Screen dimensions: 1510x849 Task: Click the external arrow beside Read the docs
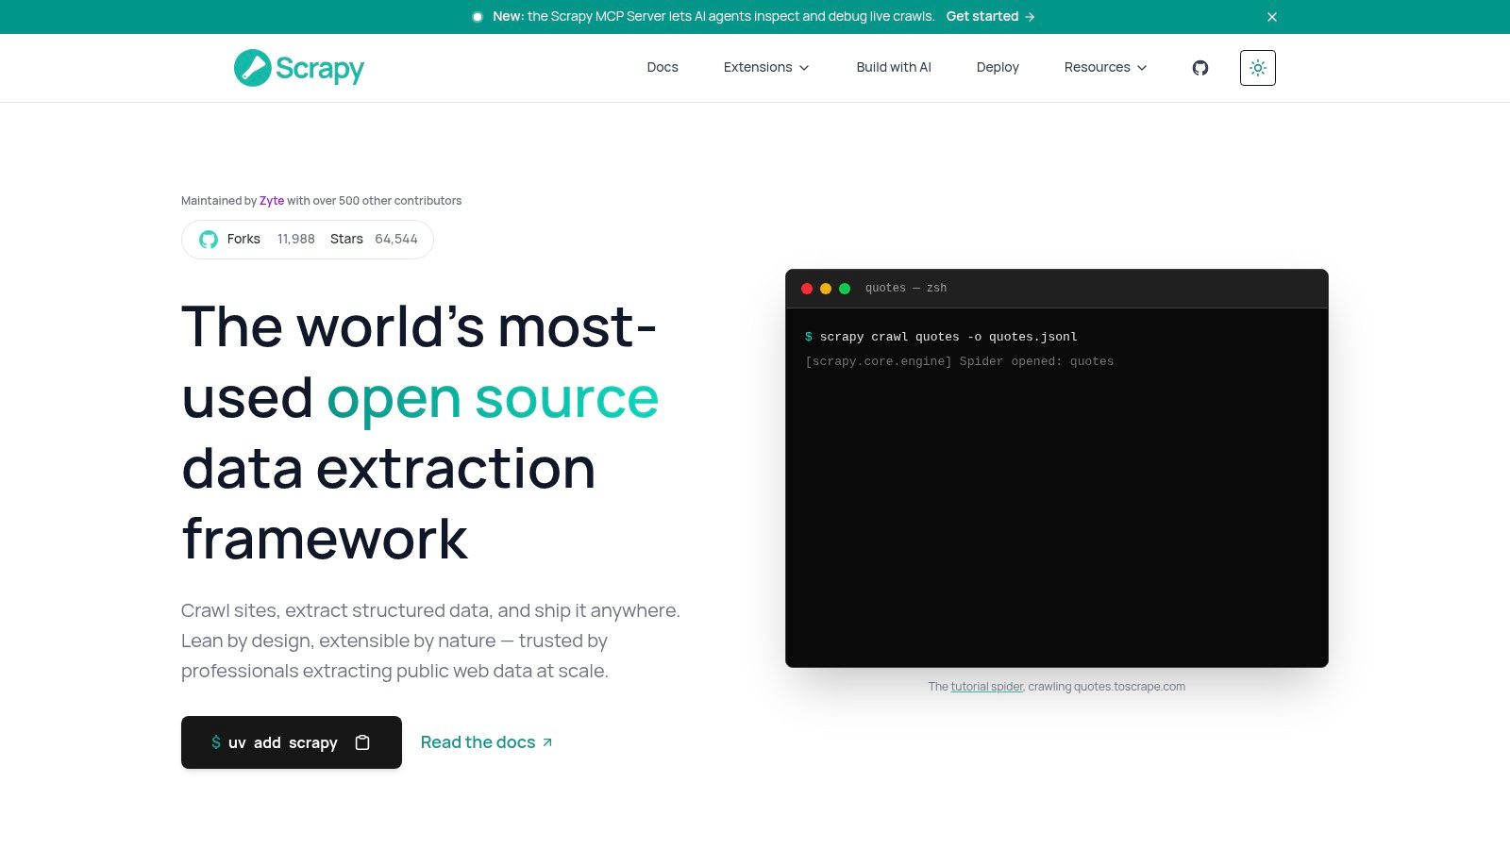coord(547,742)
